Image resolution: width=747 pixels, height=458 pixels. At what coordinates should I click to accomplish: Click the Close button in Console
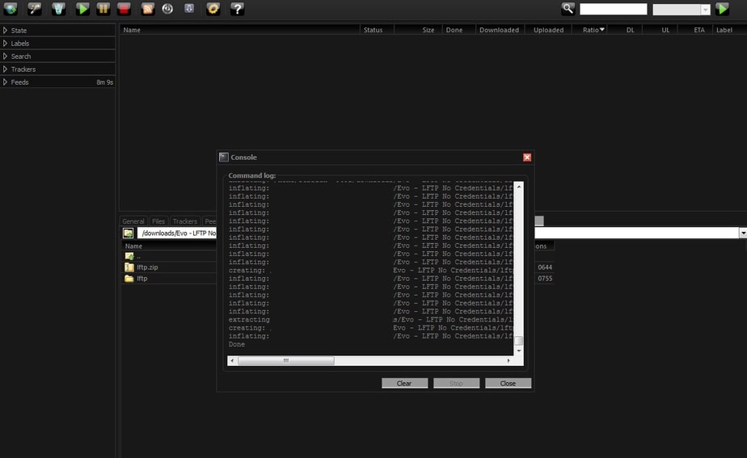[x=508, y=383]
